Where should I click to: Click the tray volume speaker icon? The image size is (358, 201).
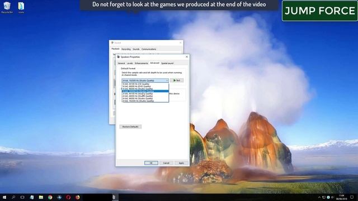(x=332, y=197)
